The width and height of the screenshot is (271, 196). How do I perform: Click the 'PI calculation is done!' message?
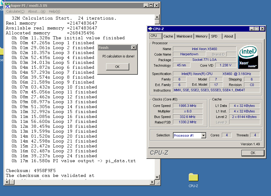coord(118,56)
